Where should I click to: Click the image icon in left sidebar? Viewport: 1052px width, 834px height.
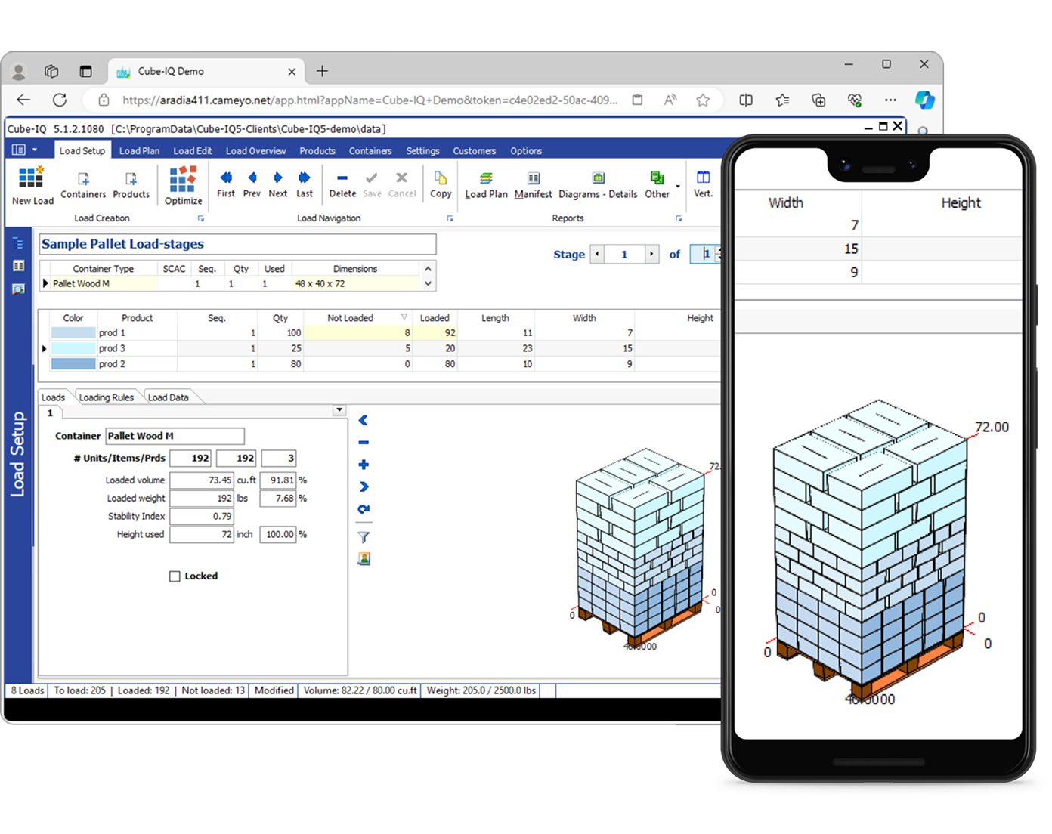point(18,289)
